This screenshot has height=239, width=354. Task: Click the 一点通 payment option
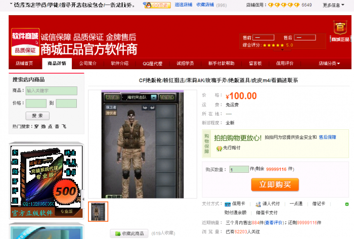coord(296,204)
